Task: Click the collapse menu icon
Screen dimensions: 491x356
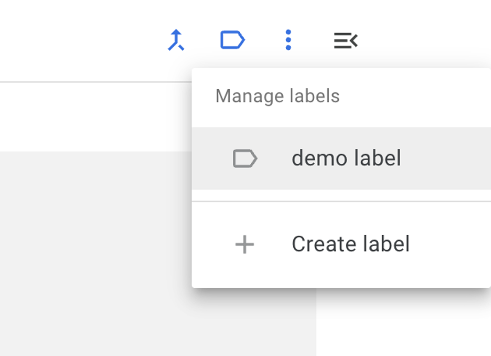Action: [346, 40]
